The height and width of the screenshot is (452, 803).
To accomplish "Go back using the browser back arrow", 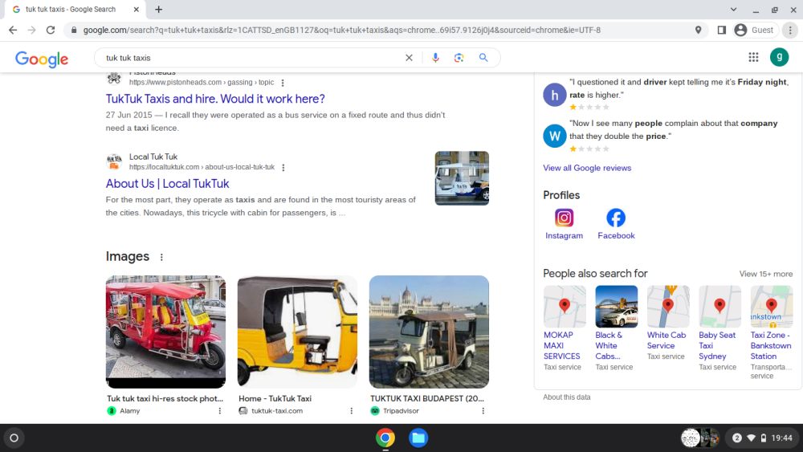I will click(x=13, y=31).
